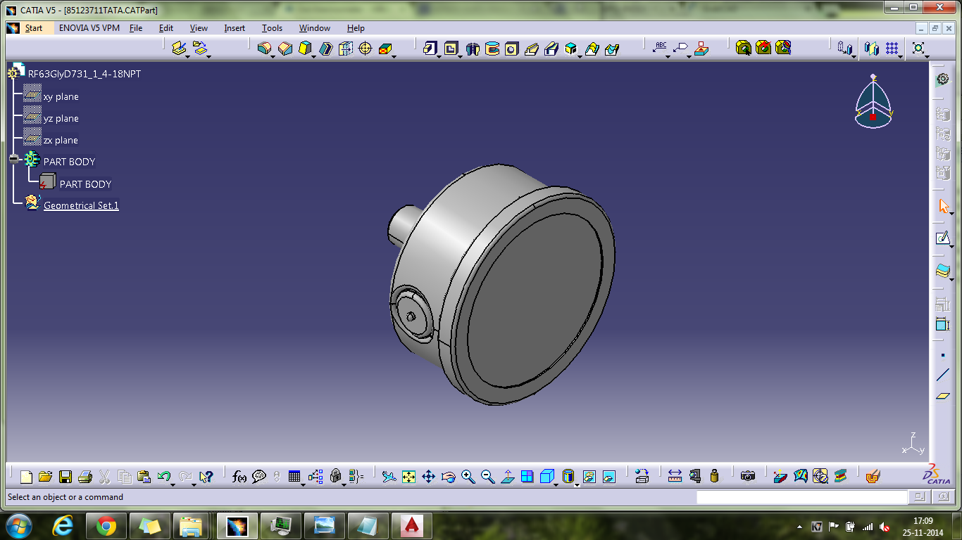Save the part with the floppy icon
962x540 pixels.
tap(65, 477)
